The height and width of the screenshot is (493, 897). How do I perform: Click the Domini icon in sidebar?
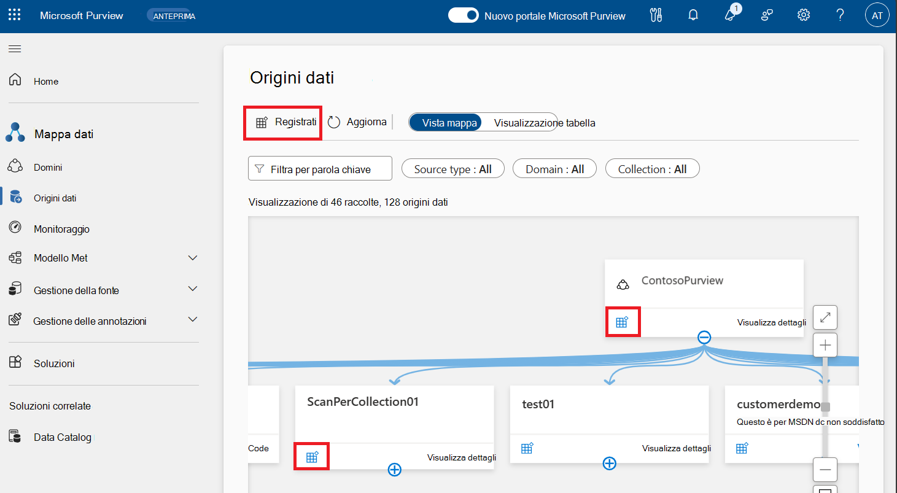point(15,166)
